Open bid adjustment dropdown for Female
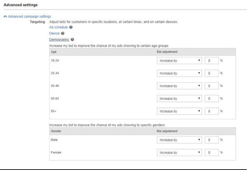 coord(179,153)
